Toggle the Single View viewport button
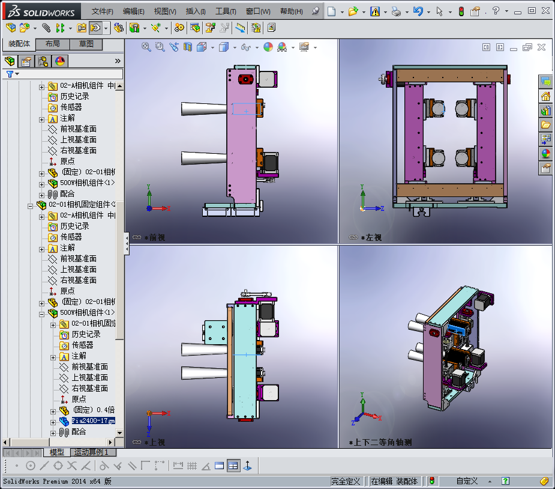 220,466
